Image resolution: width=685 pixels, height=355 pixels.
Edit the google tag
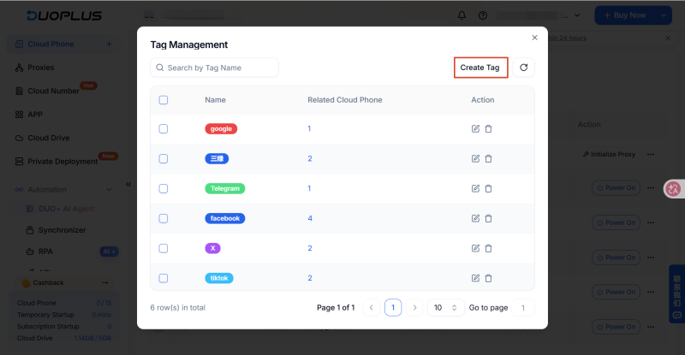click(x=475, y=128)
